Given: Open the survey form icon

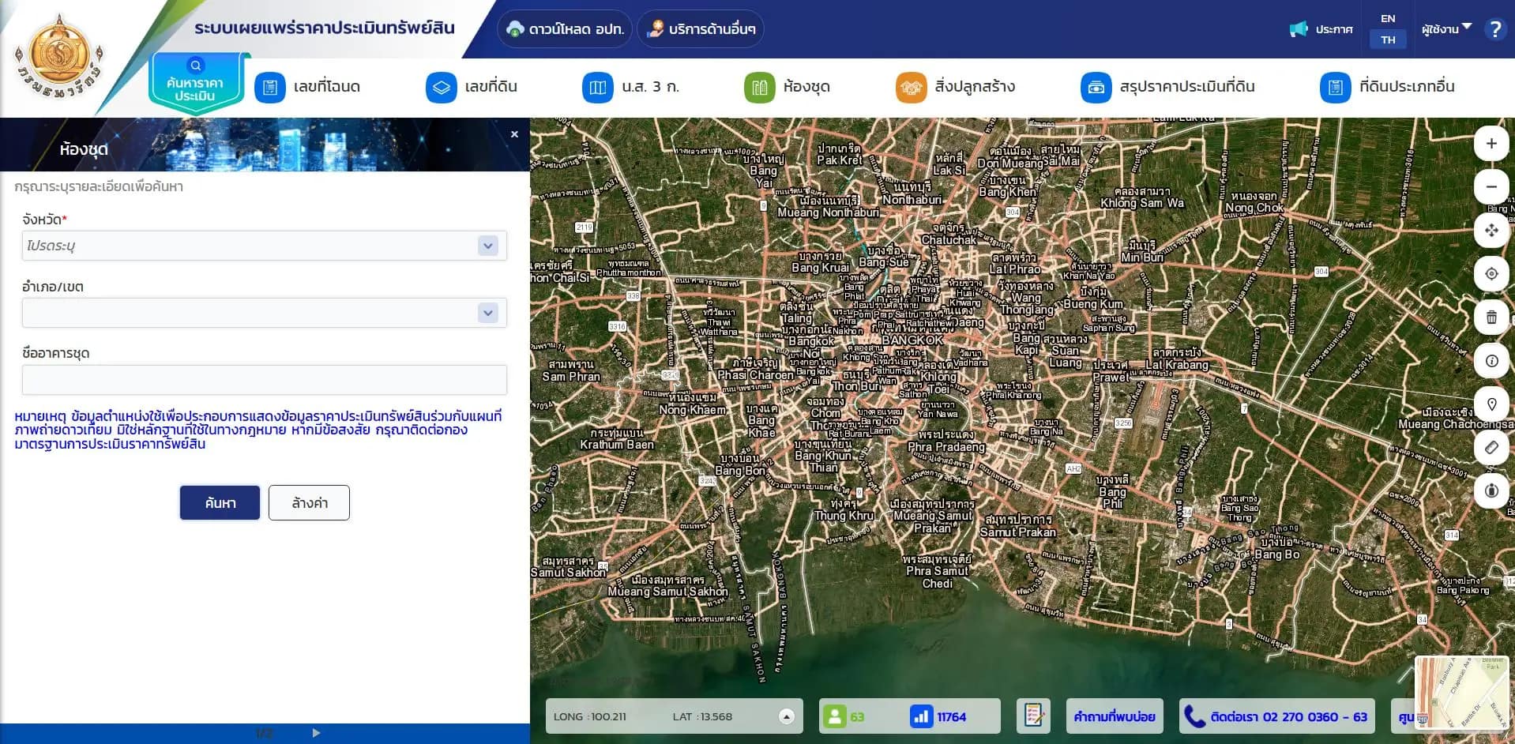Looking at the screenshot, I should (x=1032, y=716).
